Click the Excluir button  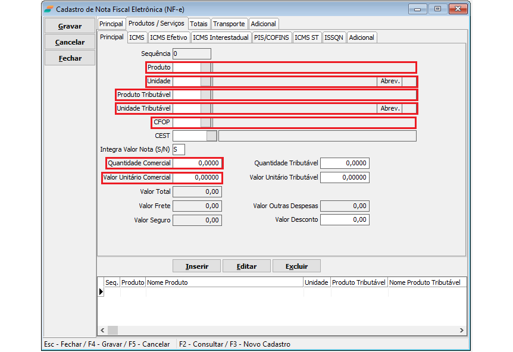(x=296, y=266)
